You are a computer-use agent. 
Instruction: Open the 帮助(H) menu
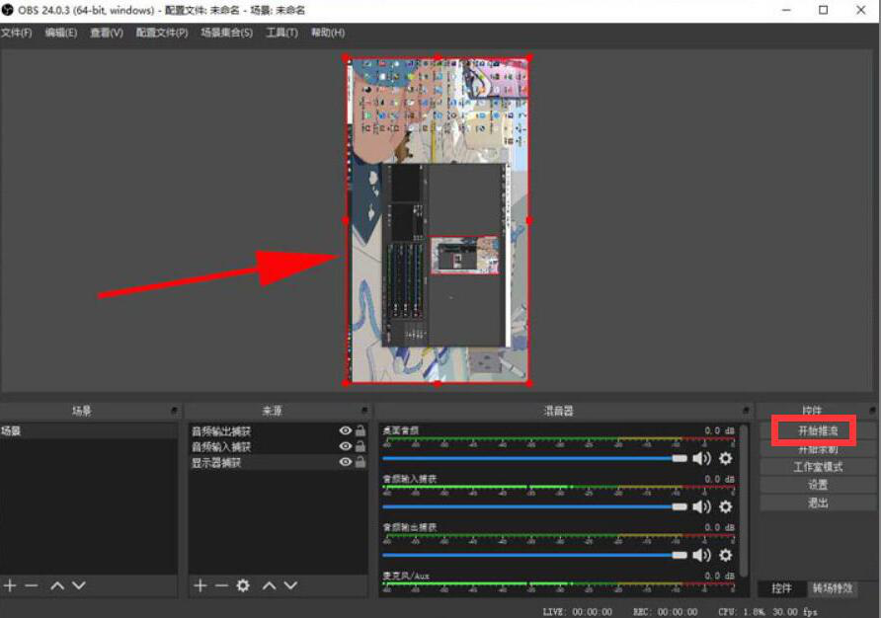click(x=328, y=33)
